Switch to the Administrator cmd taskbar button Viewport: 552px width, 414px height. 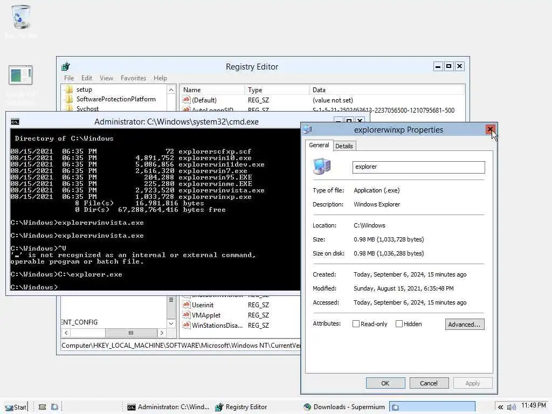tap(168, 407)
